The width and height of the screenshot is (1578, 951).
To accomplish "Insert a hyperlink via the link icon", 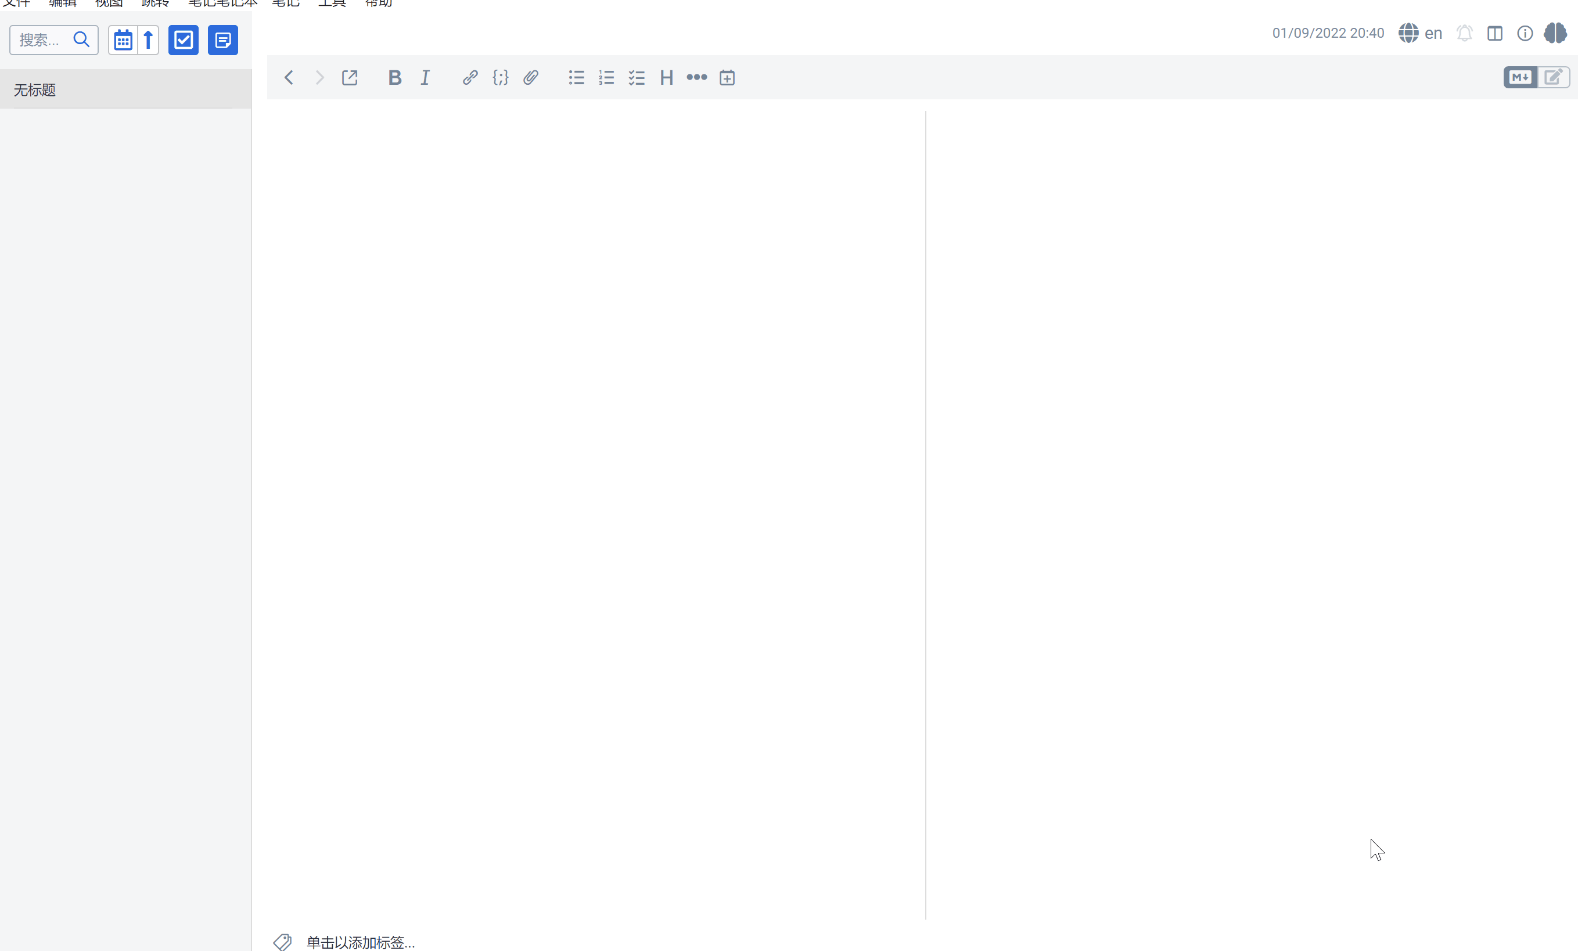I will coord(470,77).
